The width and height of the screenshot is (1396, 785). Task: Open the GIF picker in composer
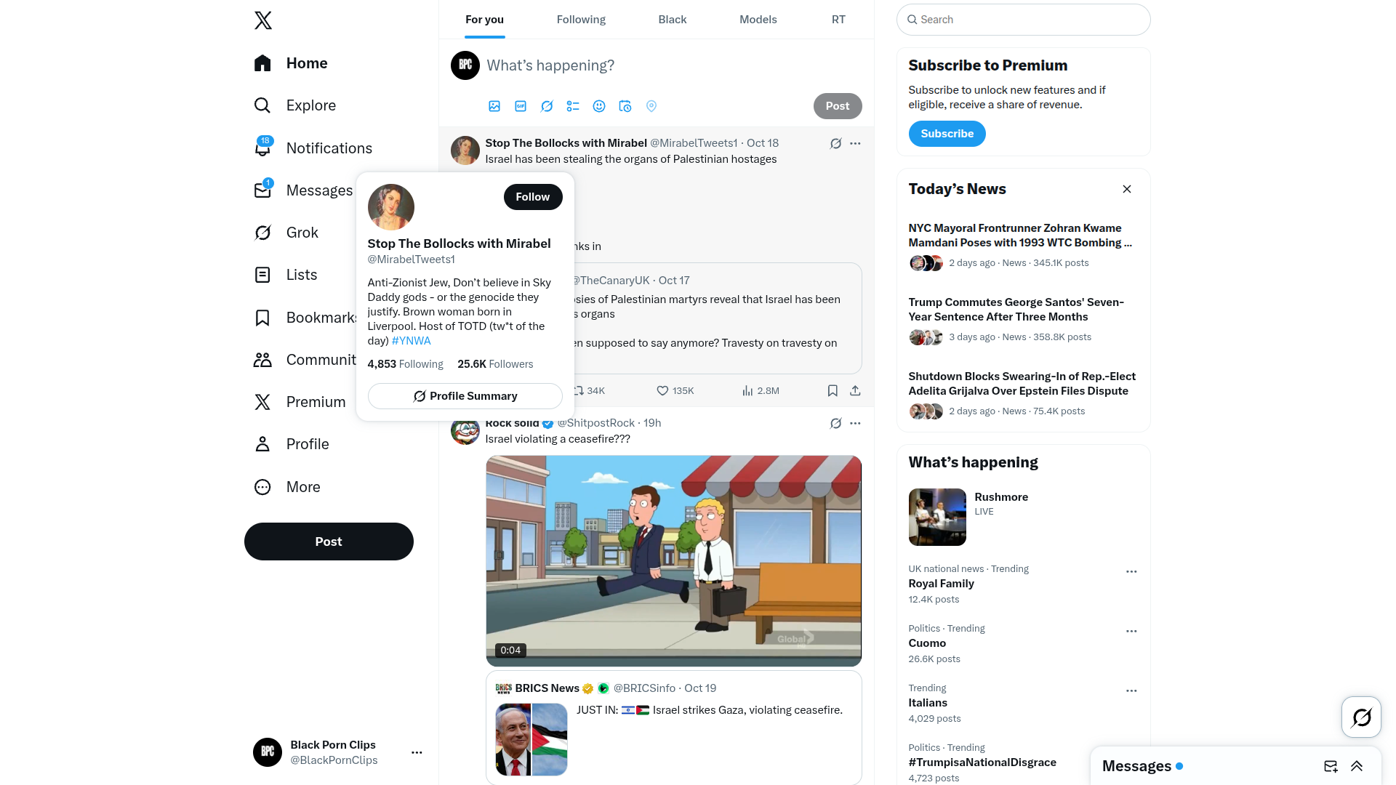click(x=521, y=106)
